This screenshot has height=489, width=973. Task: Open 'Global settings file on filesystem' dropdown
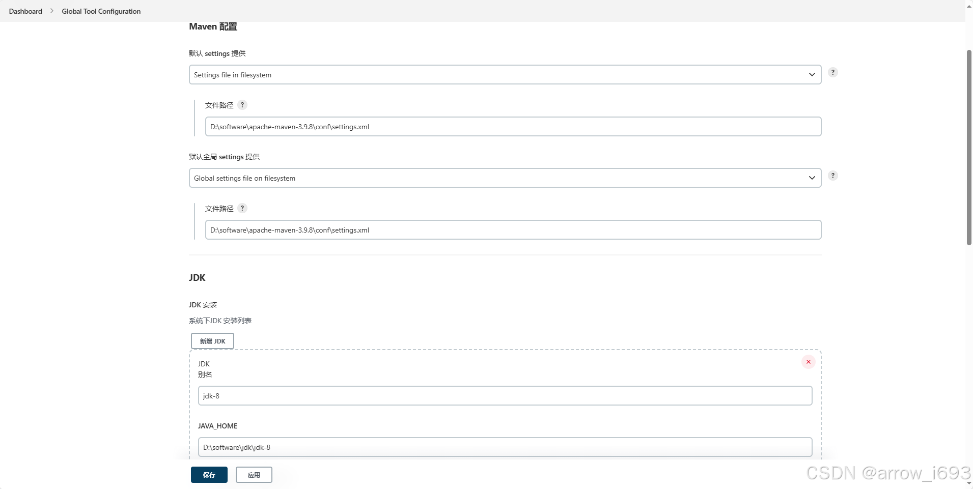(x=505, y=178)
